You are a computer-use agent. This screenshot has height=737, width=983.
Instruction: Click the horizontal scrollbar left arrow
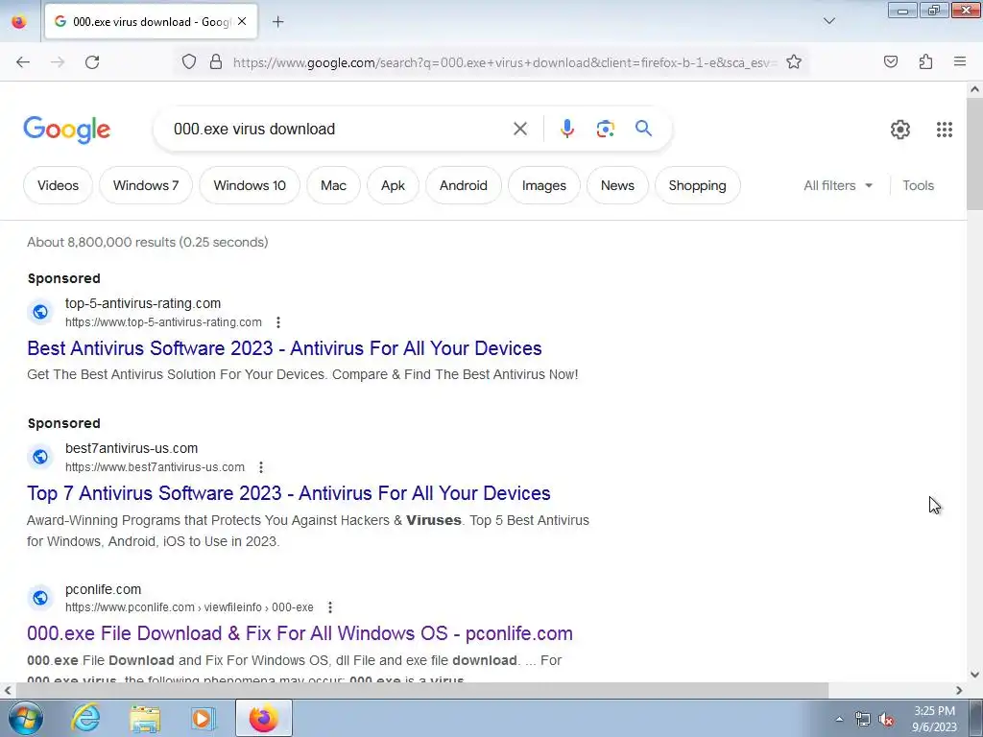point(8,691)
